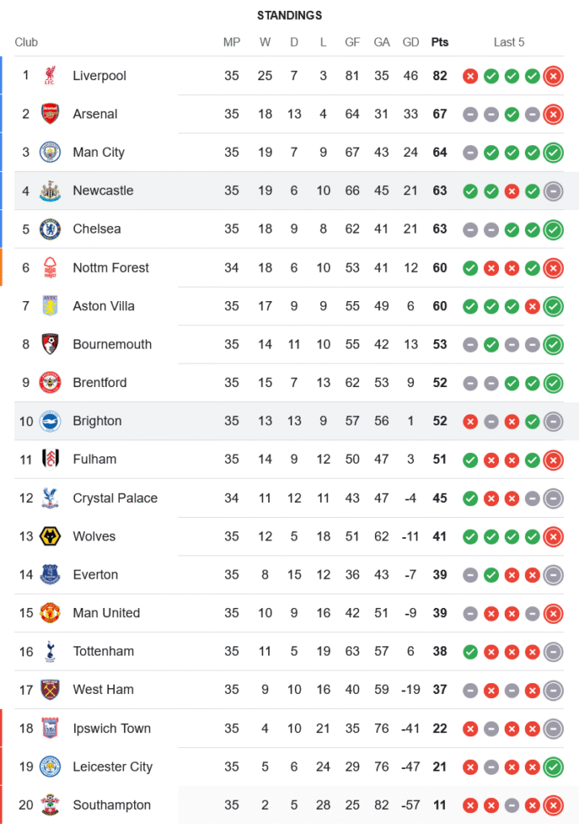Click the Newcastle club crest
The width and height of the screenshot is (579, 834).
(50, 191)
